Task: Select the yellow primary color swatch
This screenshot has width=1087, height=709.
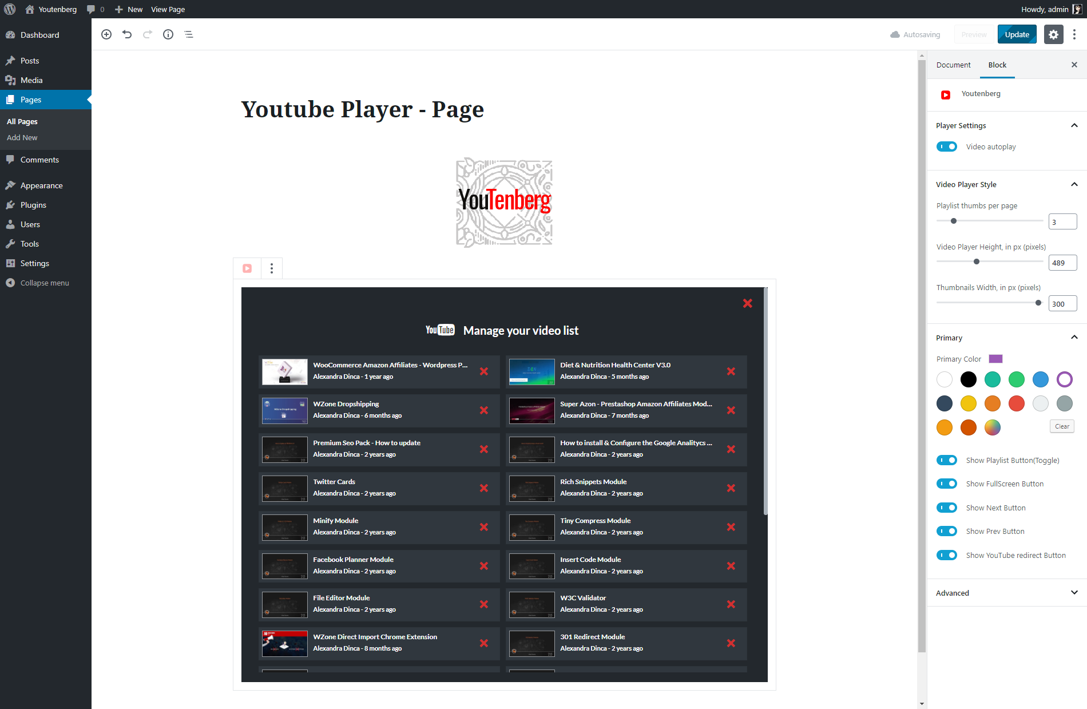Action: point(969,403)
